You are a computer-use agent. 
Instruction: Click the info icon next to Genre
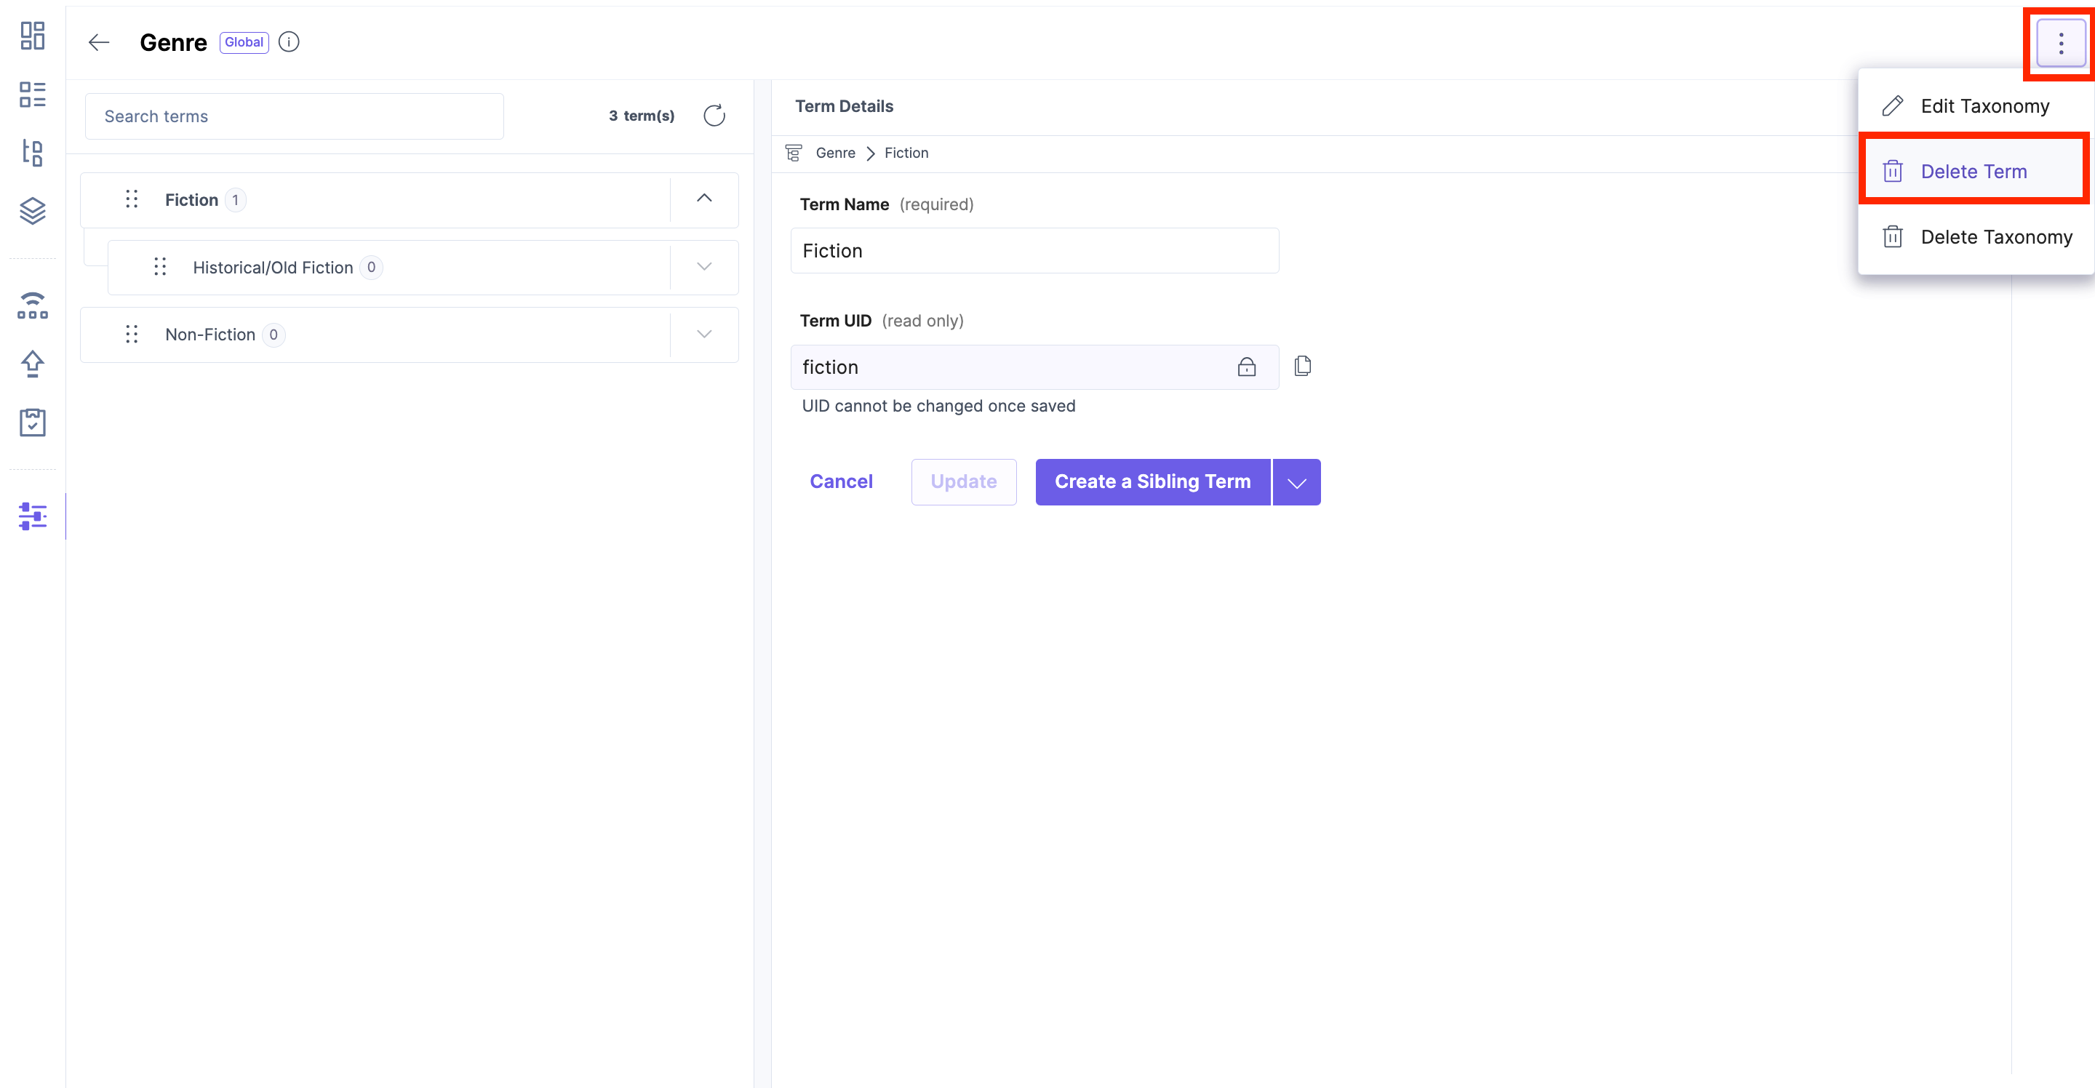coord(289,42)
